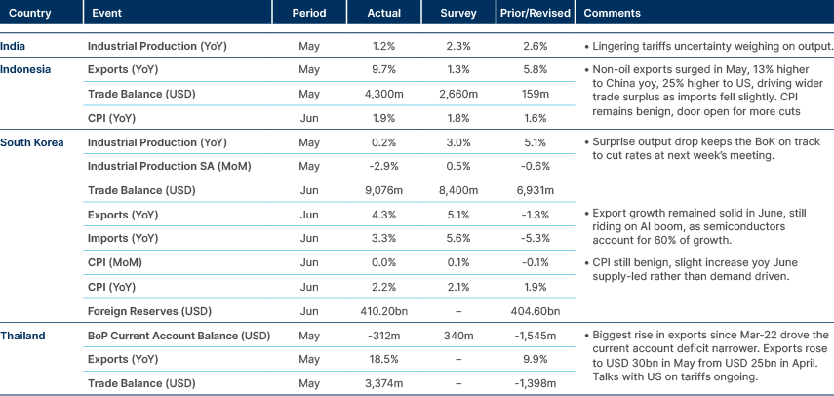Click the CPI (MoM) event

click(115, 262)
